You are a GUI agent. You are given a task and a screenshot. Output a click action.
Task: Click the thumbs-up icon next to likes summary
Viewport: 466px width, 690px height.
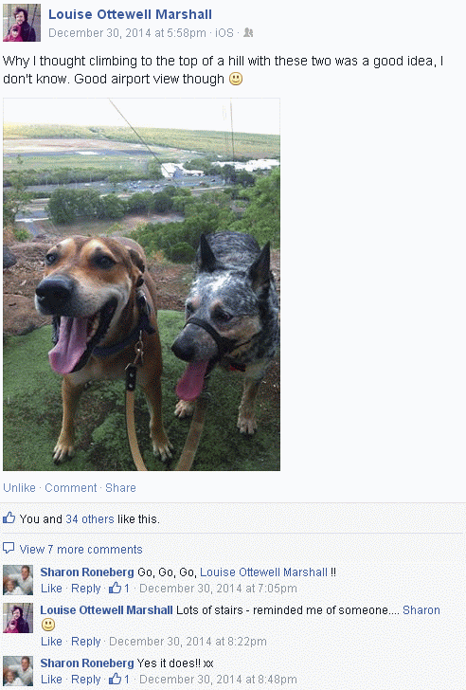point(9,517)
